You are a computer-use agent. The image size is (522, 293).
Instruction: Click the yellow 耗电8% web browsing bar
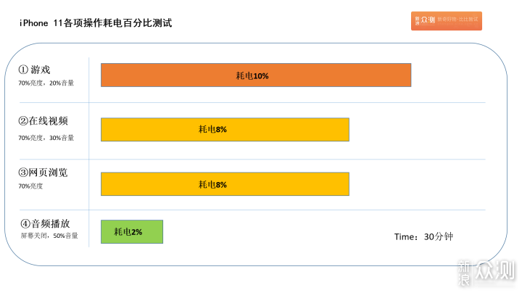[225, 184]
